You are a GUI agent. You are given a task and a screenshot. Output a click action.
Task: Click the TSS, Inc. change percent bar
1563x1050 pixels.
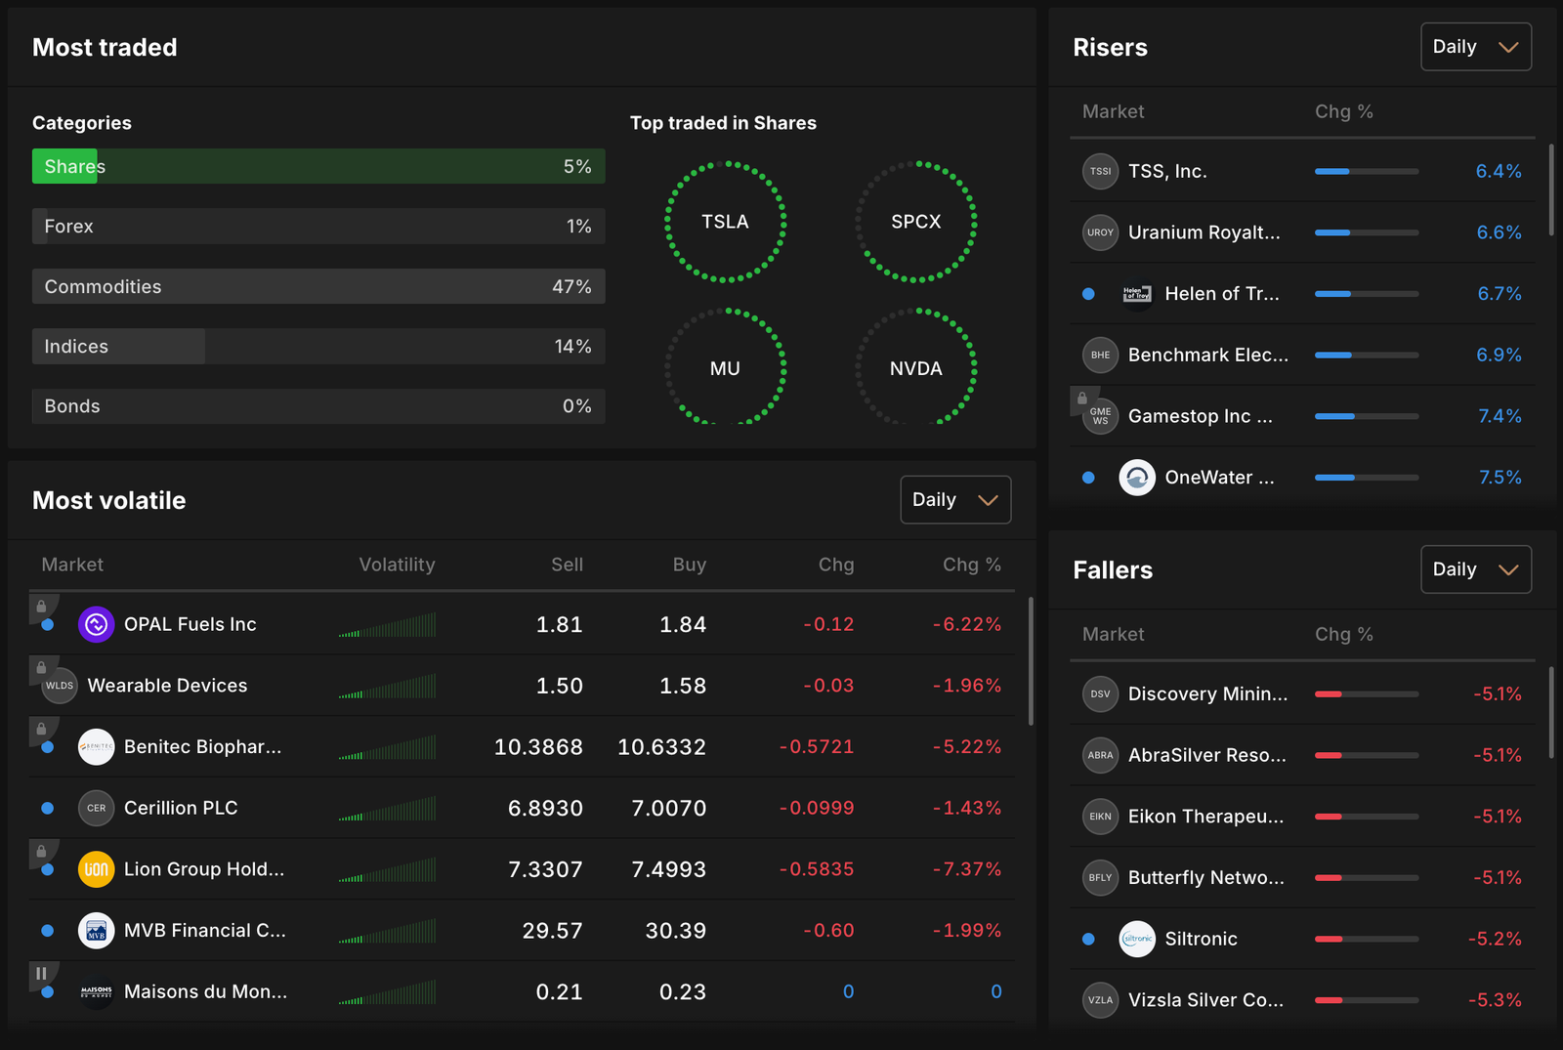(x=1367, y=171)
